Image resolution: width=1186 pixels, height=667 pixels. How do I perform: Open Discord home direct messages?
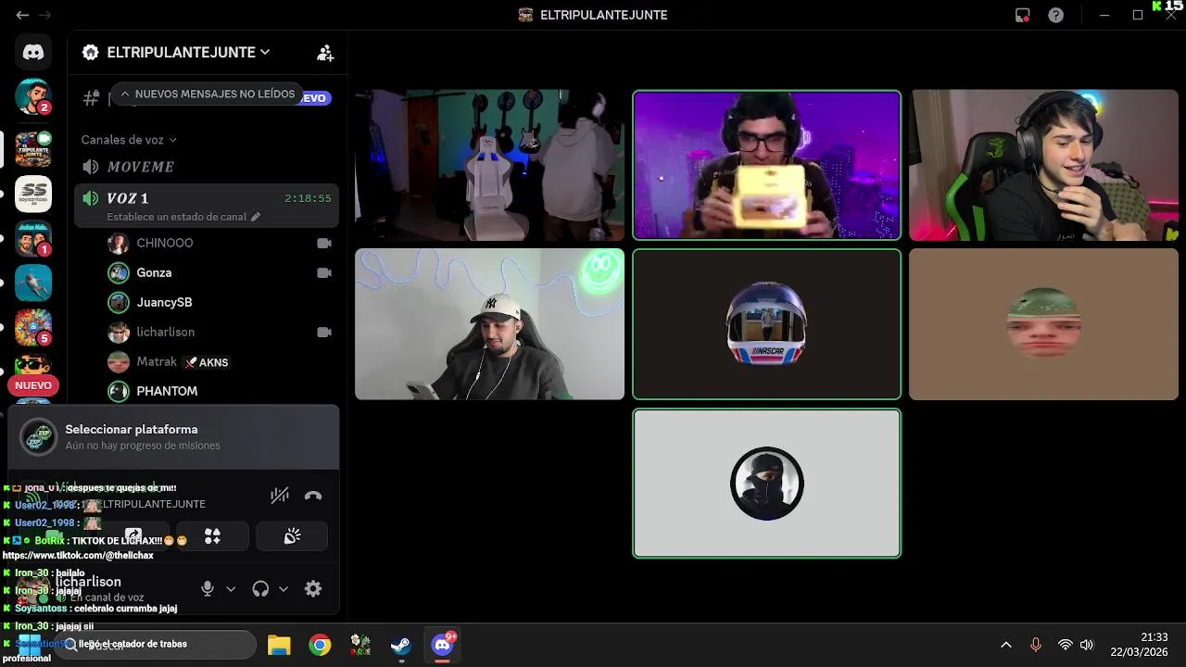coord(33,53)
